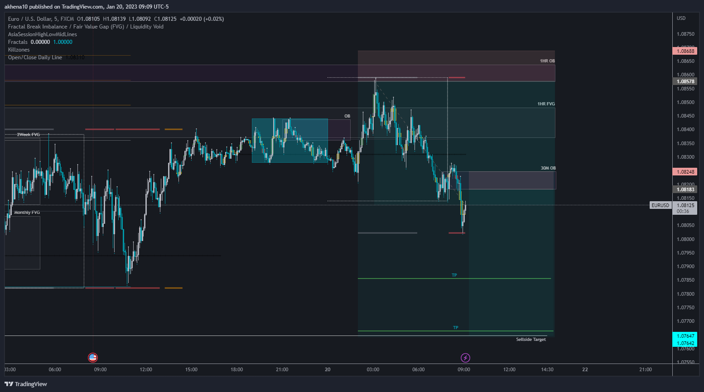Screen dimensions: 704x392
Task: Click the date 20 on time axis
Action: [328, 369]
